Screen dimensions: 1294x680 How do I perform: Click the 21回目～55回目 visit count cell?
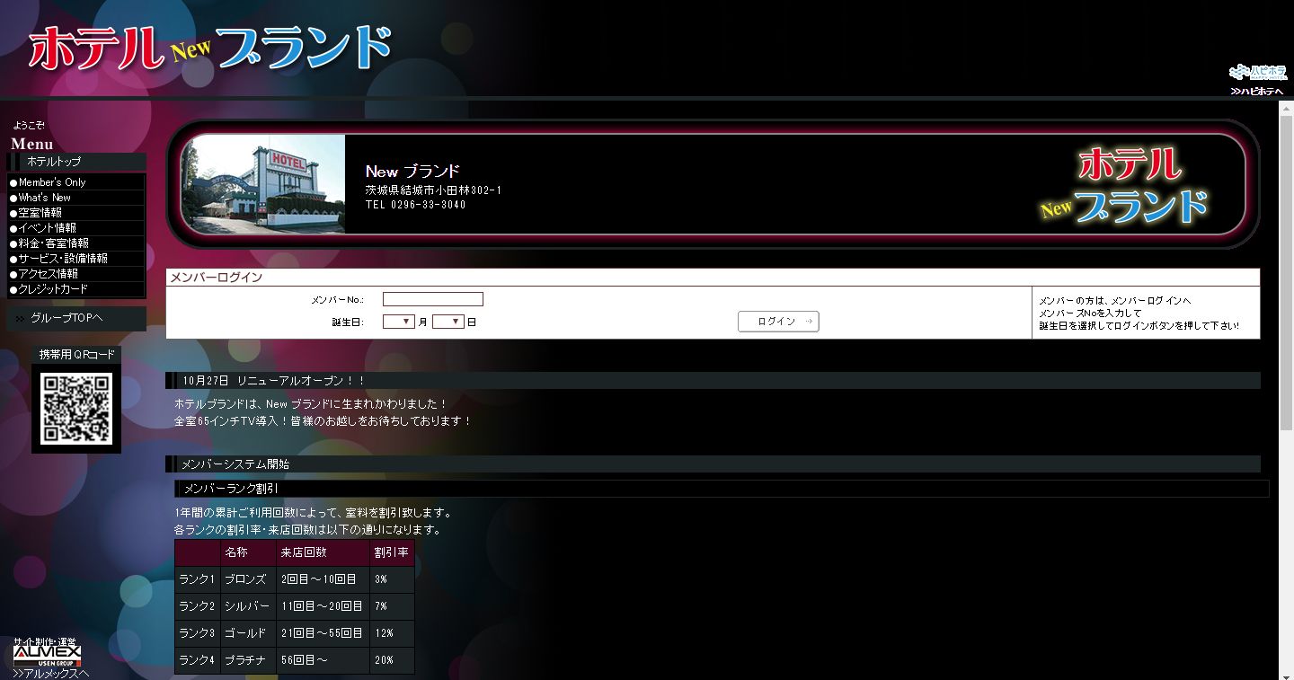tap(323, 634)
